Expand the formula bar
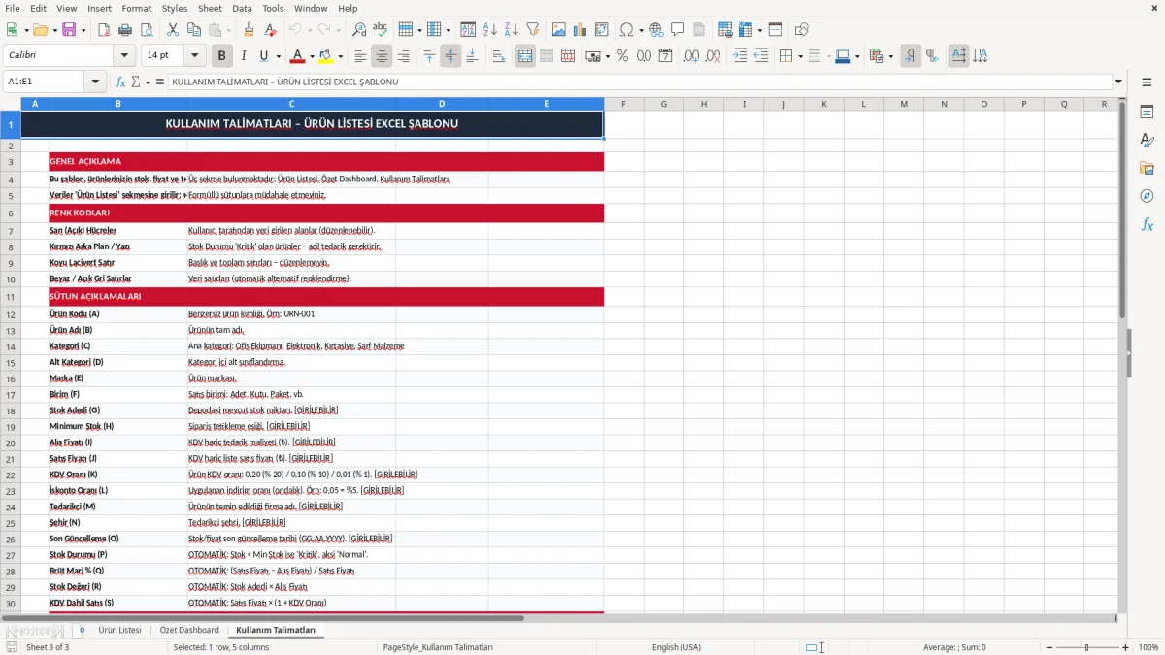1165x655 pixels. [1118, 82]
